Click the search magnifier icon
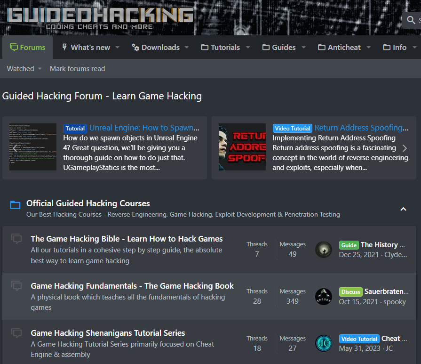The width and height of the screenshot is (421, 364). [411, 20]
